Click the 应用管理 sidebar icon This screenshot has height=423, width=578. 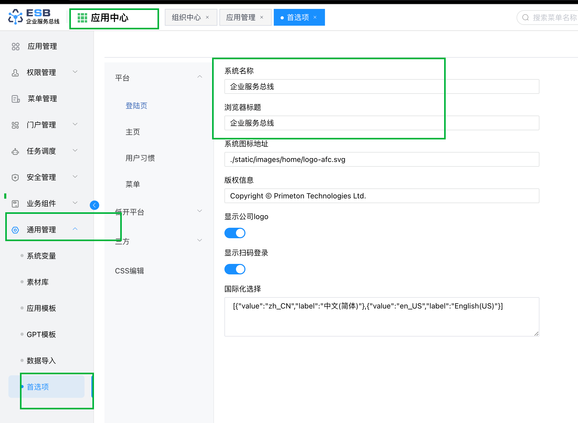coord(15,46)
